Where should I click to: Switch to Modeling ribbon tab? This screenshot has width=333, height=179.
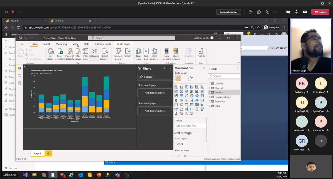tap(61, 44)
